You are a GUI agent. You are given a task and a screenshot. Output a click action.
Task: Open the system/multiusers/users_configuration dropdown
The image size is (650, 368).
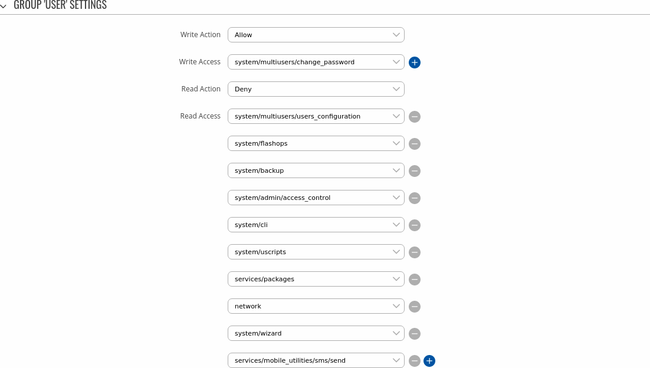point(316,116)
